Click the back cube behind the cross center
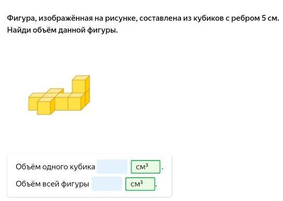Viewport: 283px width, 201px height. [56, 91]
